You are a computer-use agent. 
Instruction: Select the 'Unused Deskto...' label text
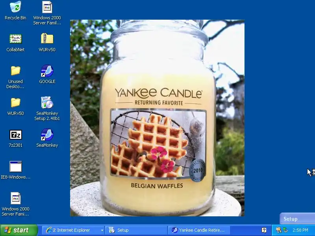tap(15, 84)
